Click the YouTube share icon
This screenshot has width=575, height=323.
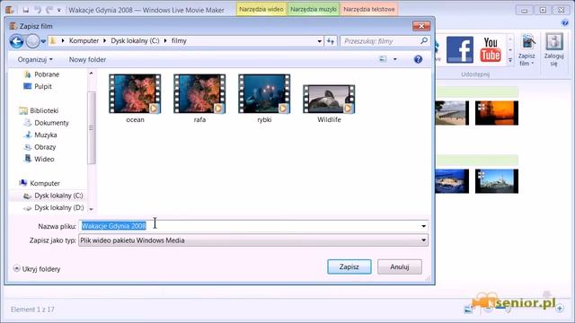click(x=491, y=50)
